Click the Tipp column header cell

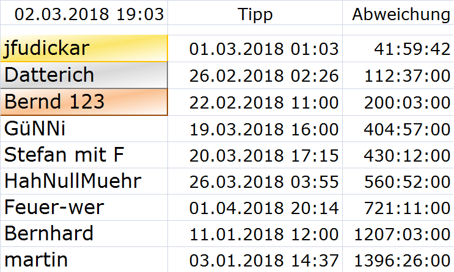pos(255,15)
